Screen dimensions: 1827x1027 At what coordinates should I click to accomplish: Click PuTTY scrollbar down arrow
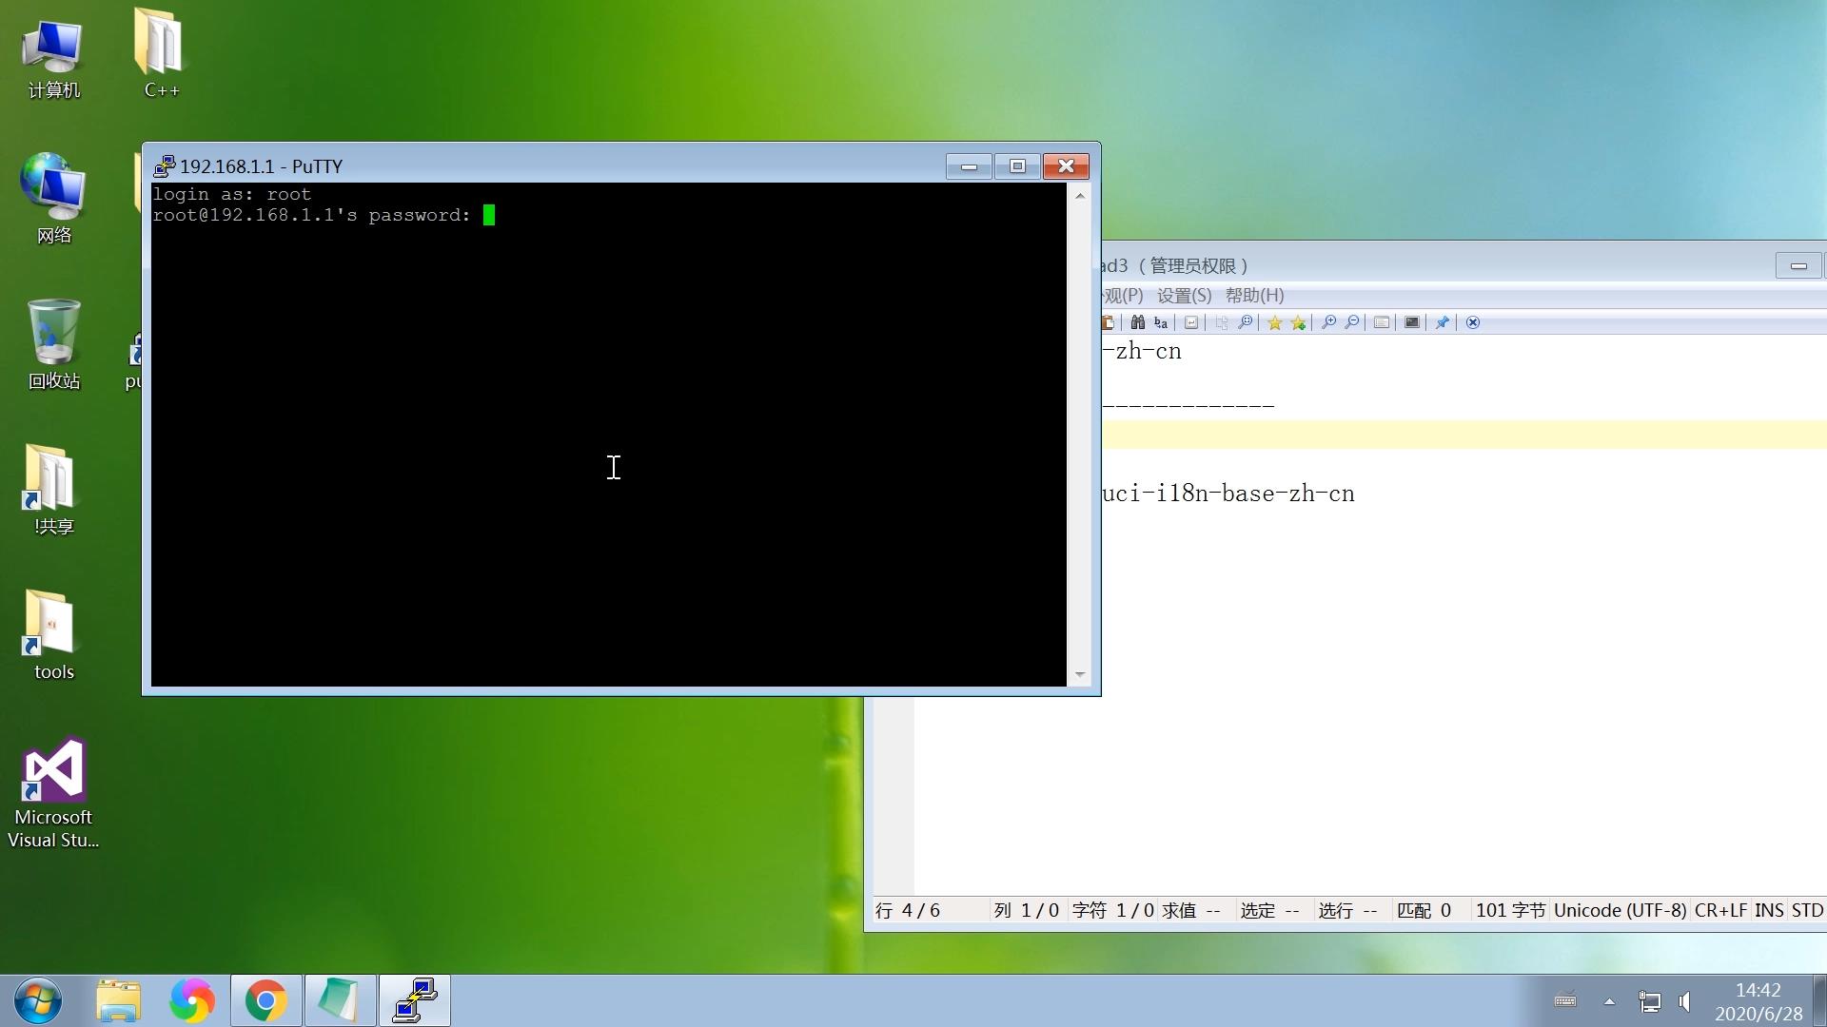pos(1079,674)
